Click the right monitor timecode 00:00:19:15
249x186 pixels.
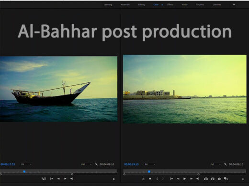point(131,164)
